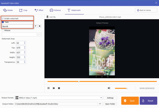Switch to the Enhance tab
This screenshot has width=159, height=108.
click(55, 10)
